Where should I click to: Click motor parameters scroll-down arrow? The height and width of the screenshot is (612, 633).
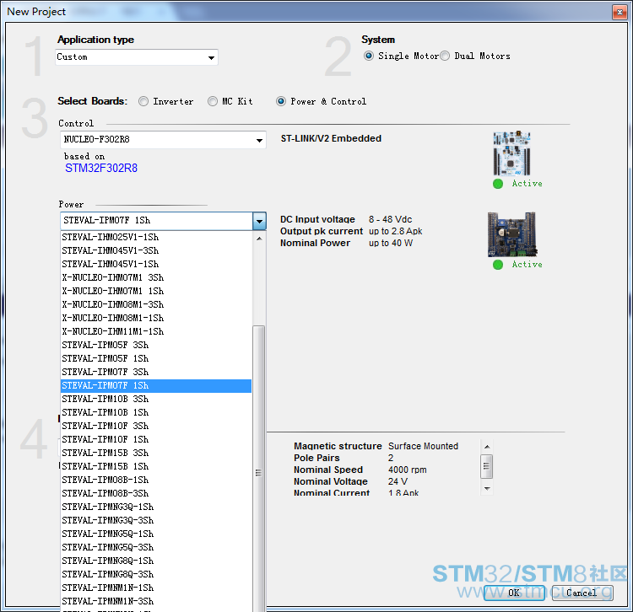click(487, 489)
